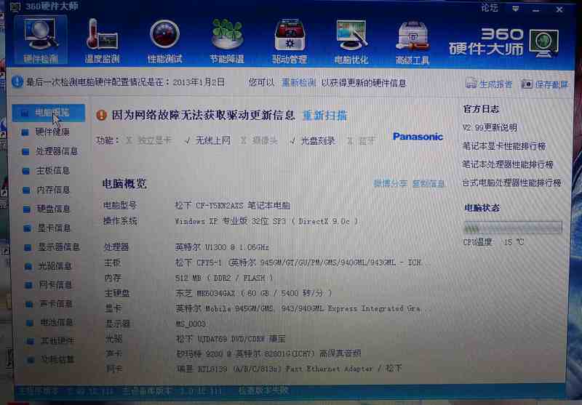Open the 温度监测 thermometer icon
This screenshot has width=582, height=405.
102,36
